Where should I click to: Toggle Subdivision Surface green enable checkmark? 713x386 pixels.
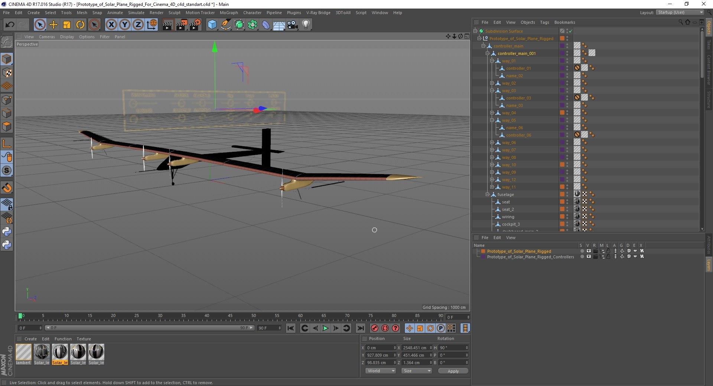point(571,31)
